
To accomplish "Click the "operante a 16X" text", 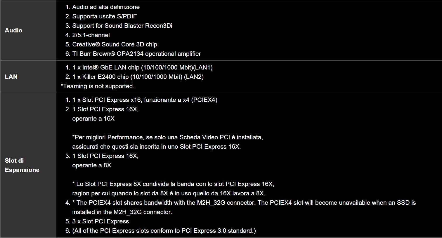I will [x=93, y=119].
